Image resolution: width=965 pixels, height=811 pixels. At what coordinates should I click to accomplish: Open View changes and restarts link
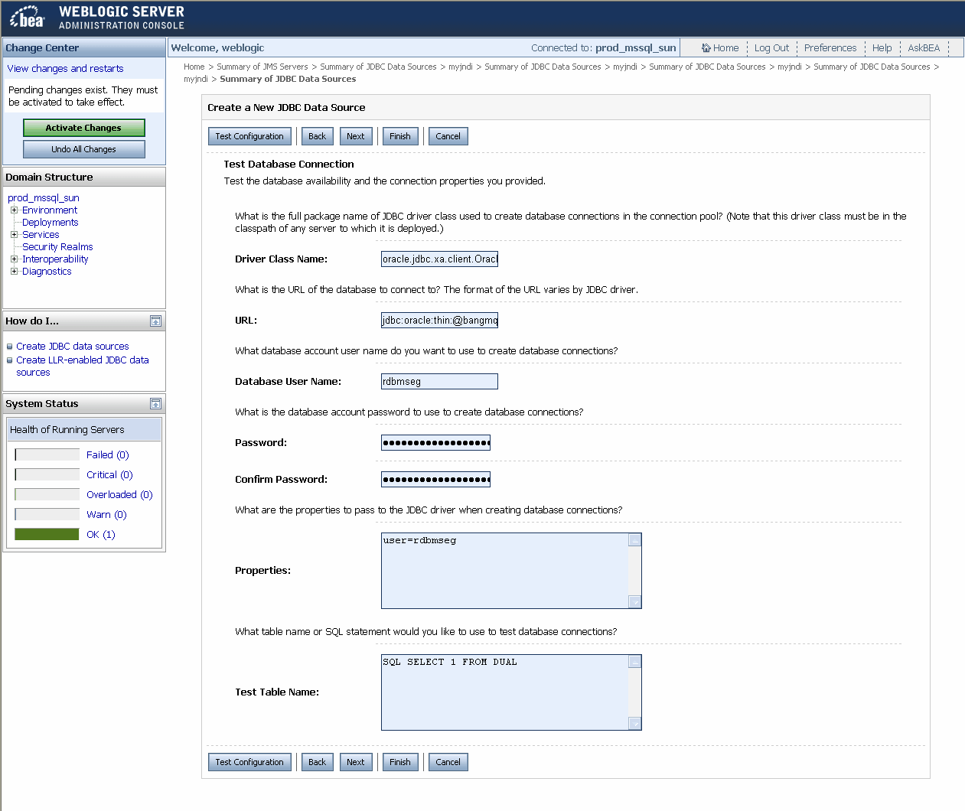coord(65,69)
